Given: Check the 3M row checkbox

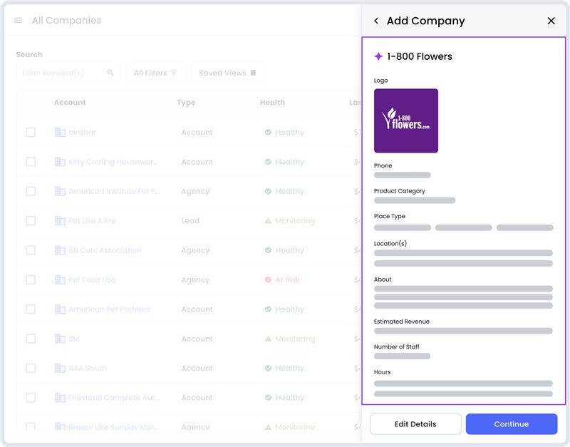Looking at the screenshot, I should click(31, 338).
